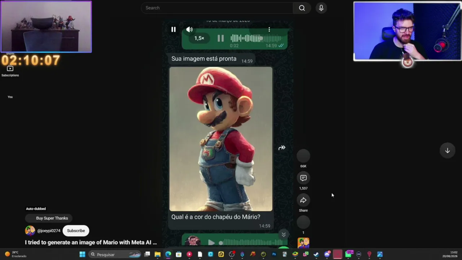The image size is (462, 260).
Task: Open the weather widget showing 26°C
Action: [16, 254]
